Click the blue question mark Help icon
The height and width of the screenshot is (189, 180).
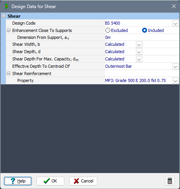(13, 181)
